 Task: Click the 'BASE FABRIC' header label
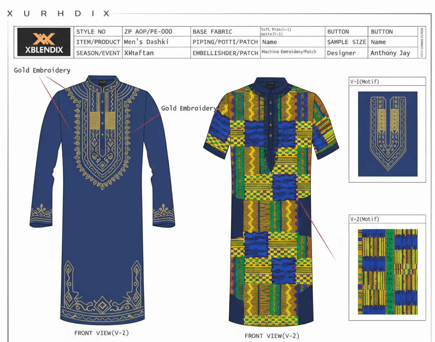coord(212,31)
